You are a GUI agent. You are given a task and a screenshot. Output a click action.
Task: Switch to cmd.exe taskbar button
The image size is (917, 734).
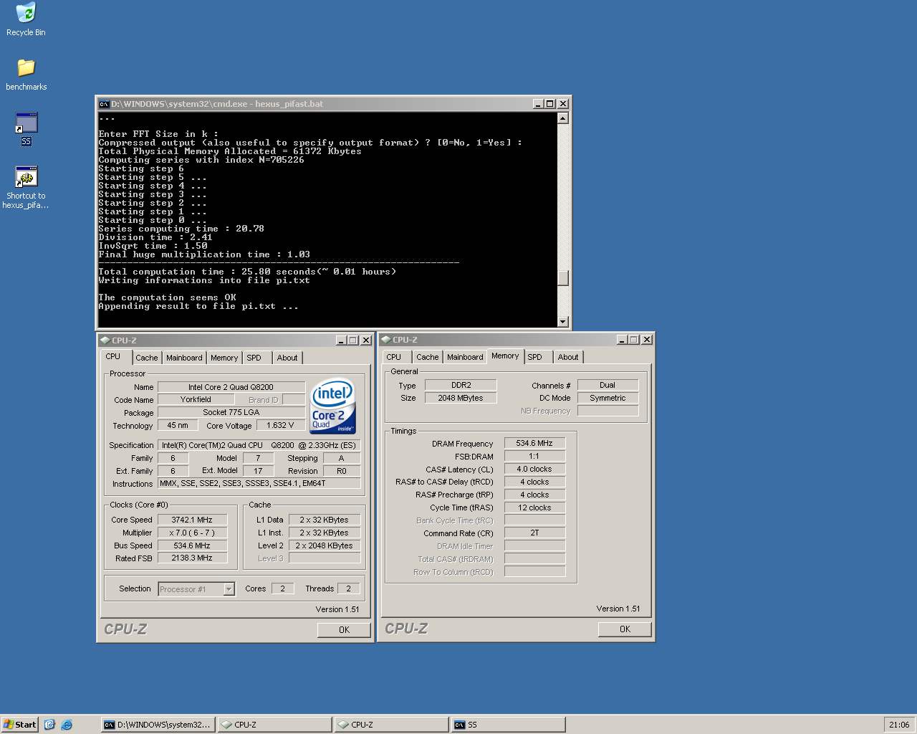click(x=158, y=725)
